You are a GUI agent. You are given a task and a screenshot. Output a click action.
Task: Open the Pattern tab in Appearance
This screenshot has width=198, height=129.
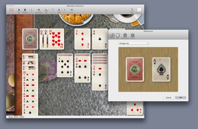click(x=132, y=36)
